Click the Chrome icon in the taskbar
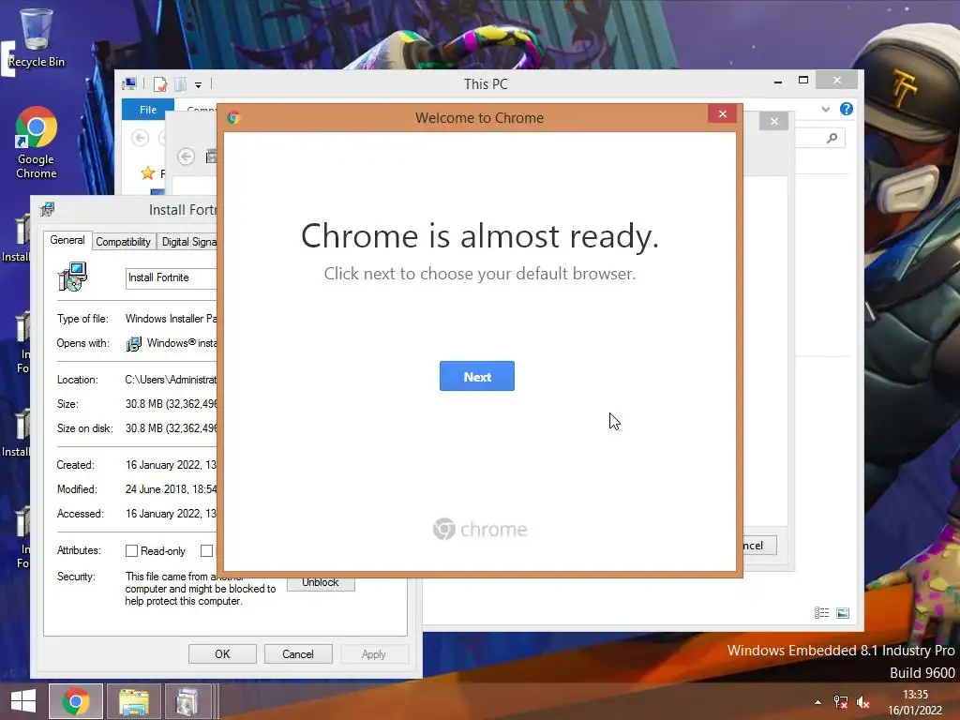The image size is (960, 720). tap(76, 701)
